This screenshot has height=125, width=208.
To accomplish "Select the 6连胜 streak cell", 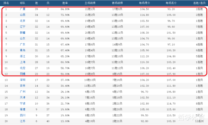I will (199, 50).
